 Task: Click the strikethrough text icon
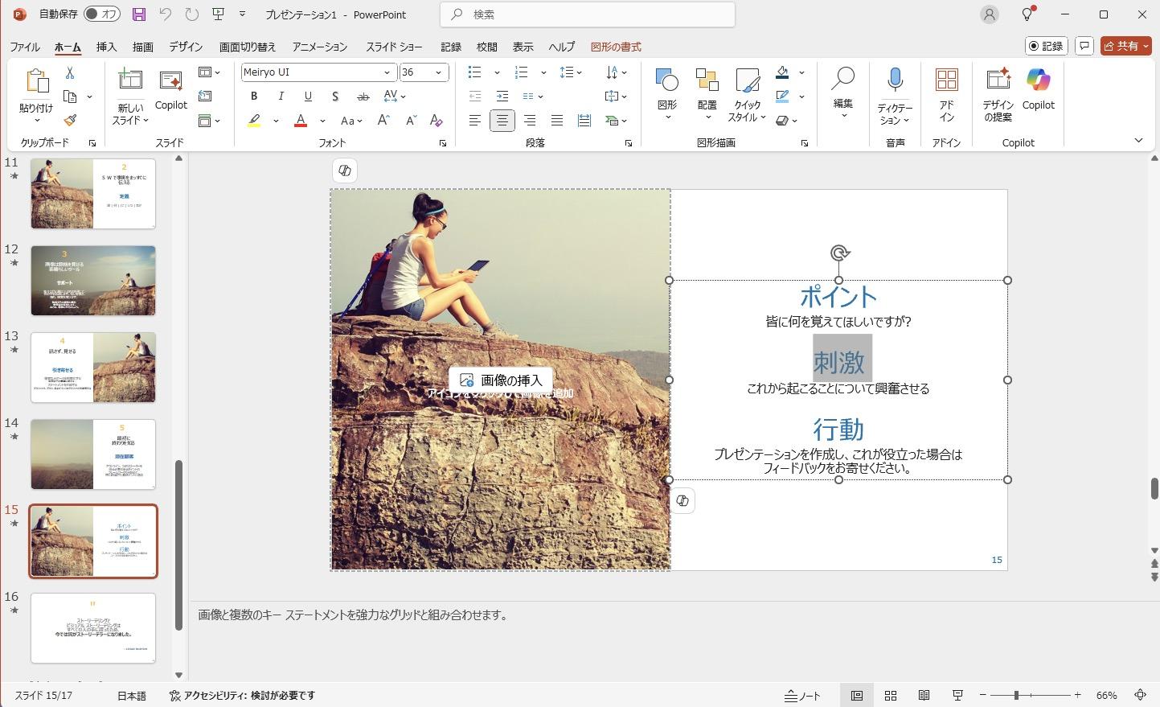(x=363, y=97)
